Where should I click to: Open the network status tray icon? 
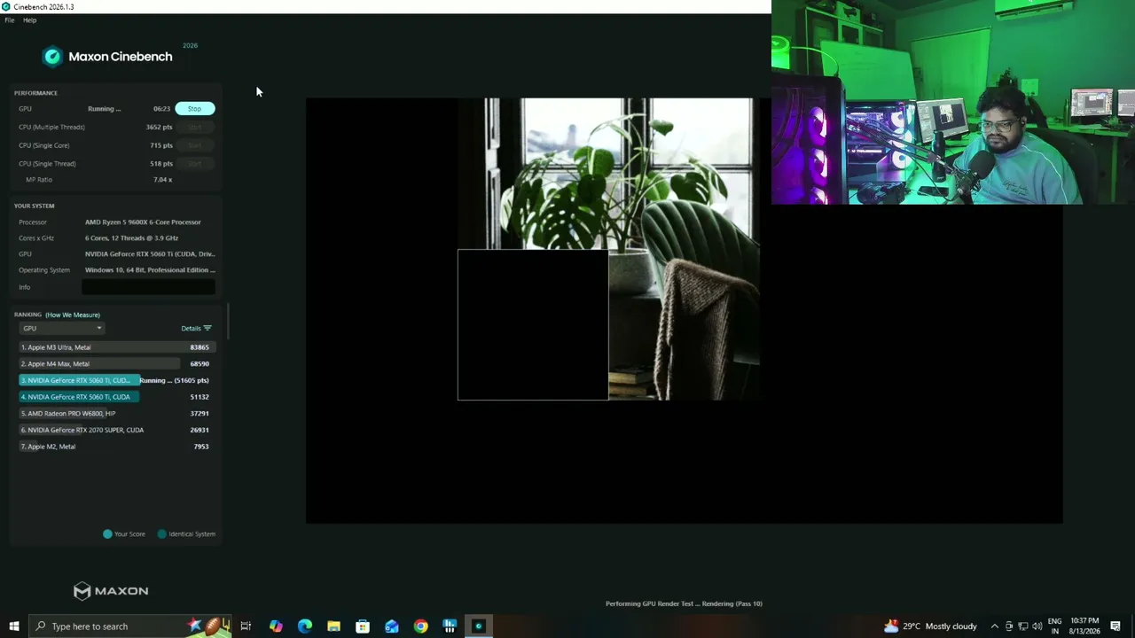(x=1022, y=626)
